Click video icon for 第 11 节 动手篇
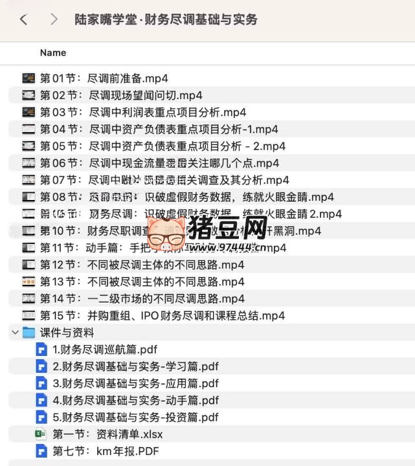Viewport: 415px width, 466px height. coord(28,247)
